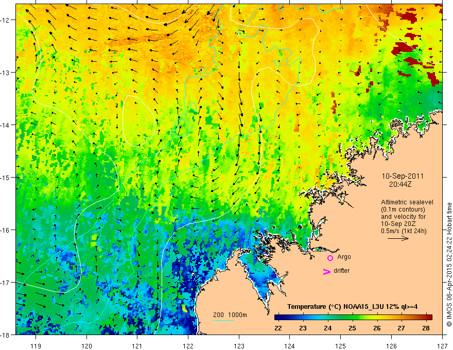
Task: Click the latitude axis label -12
Action: [x=5, y=20]
